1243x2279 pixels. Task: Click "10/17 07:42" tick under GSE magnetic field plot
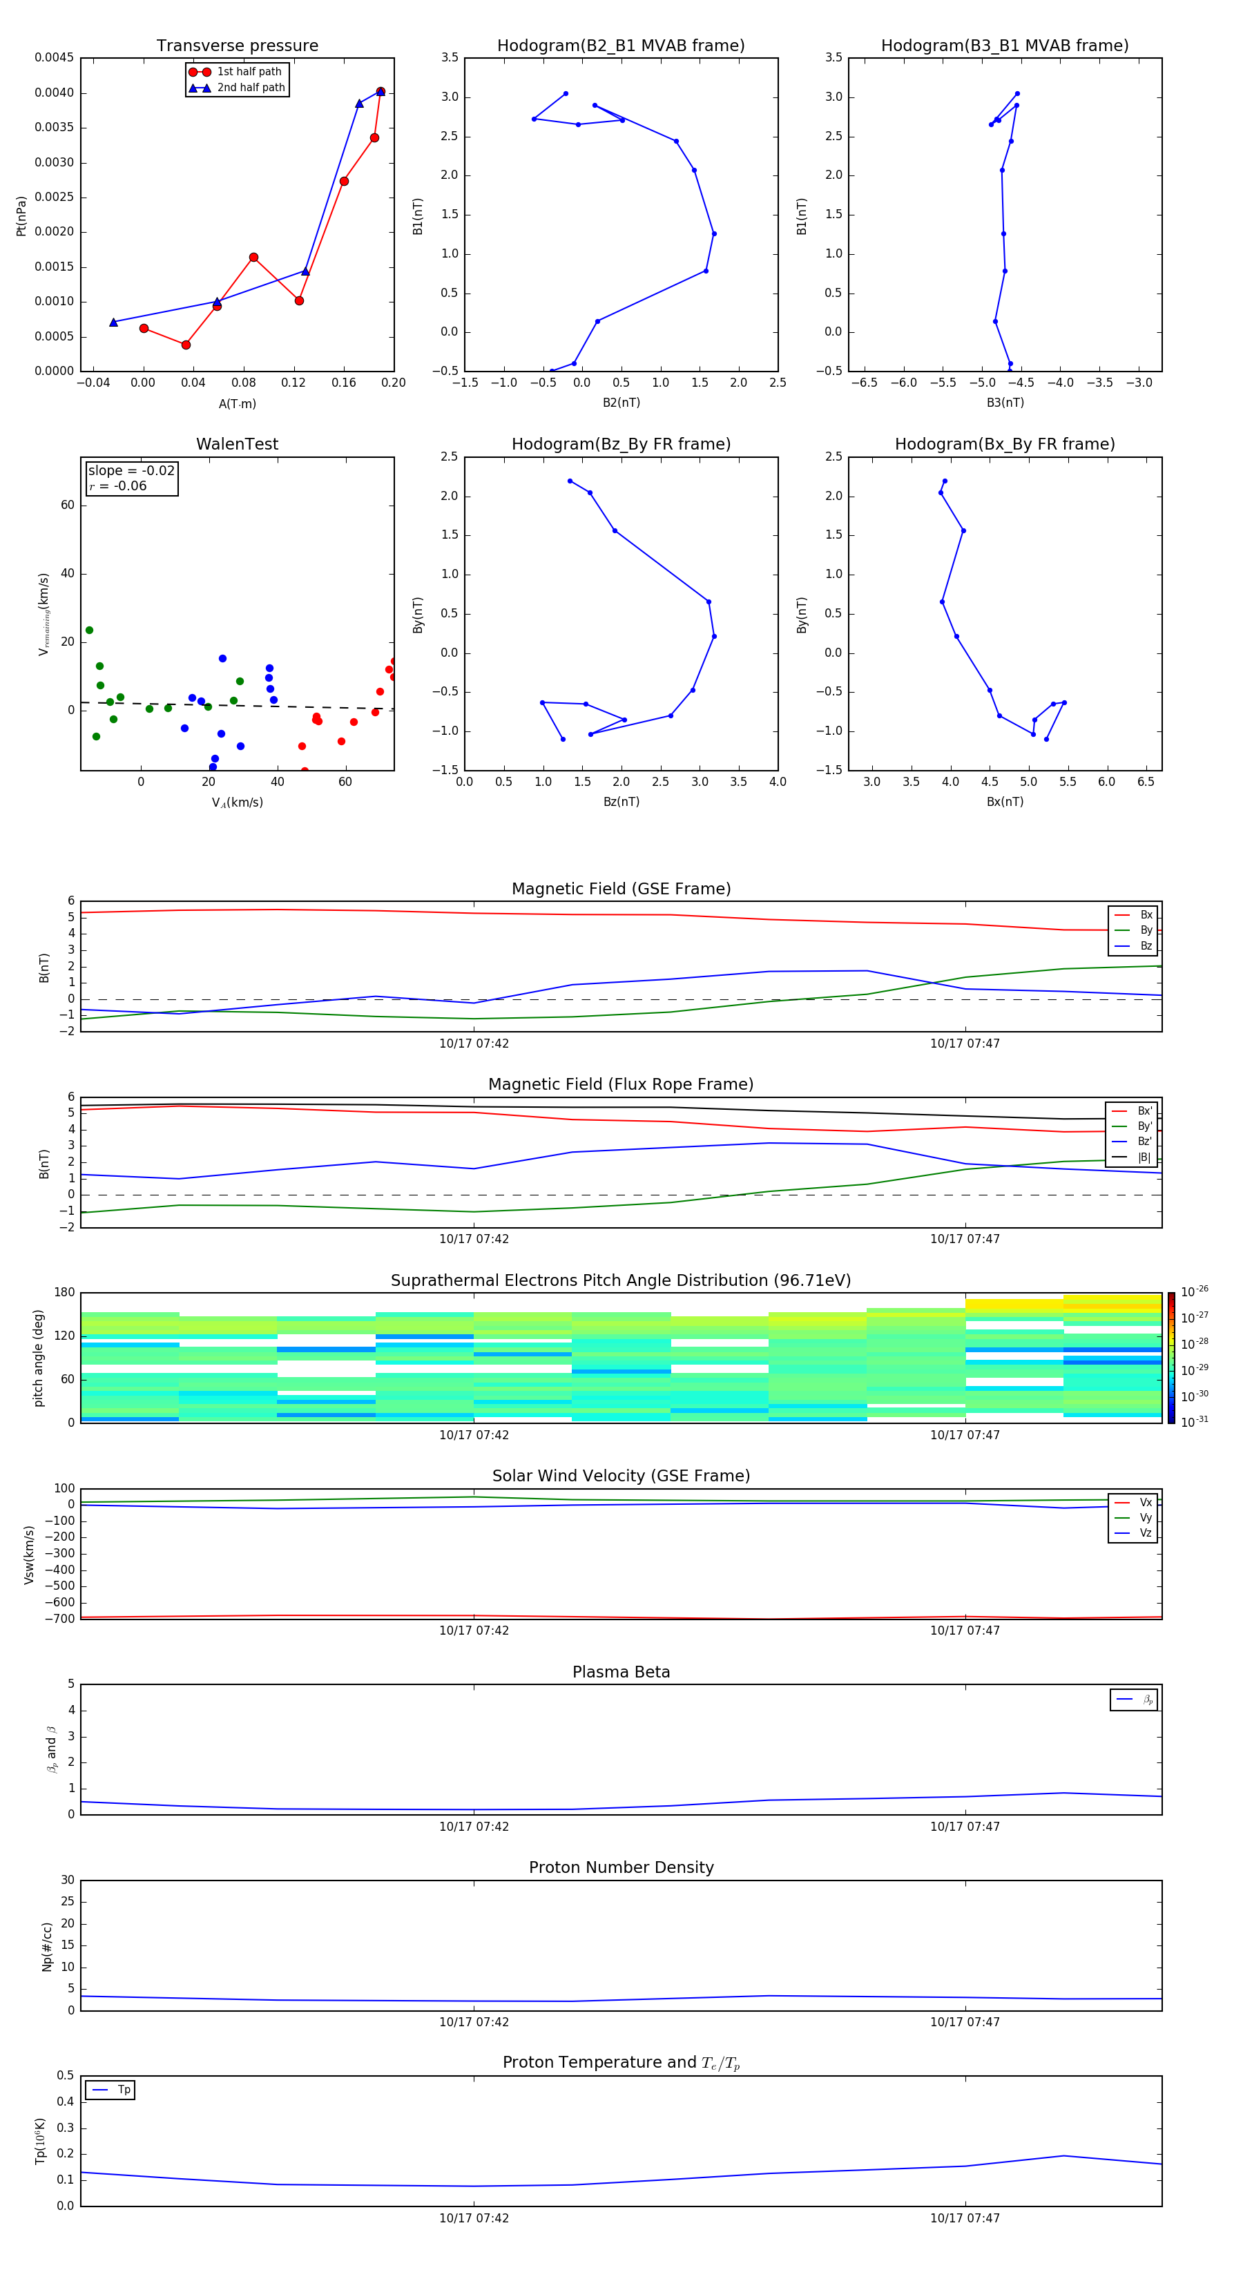tap(474, 1044)
